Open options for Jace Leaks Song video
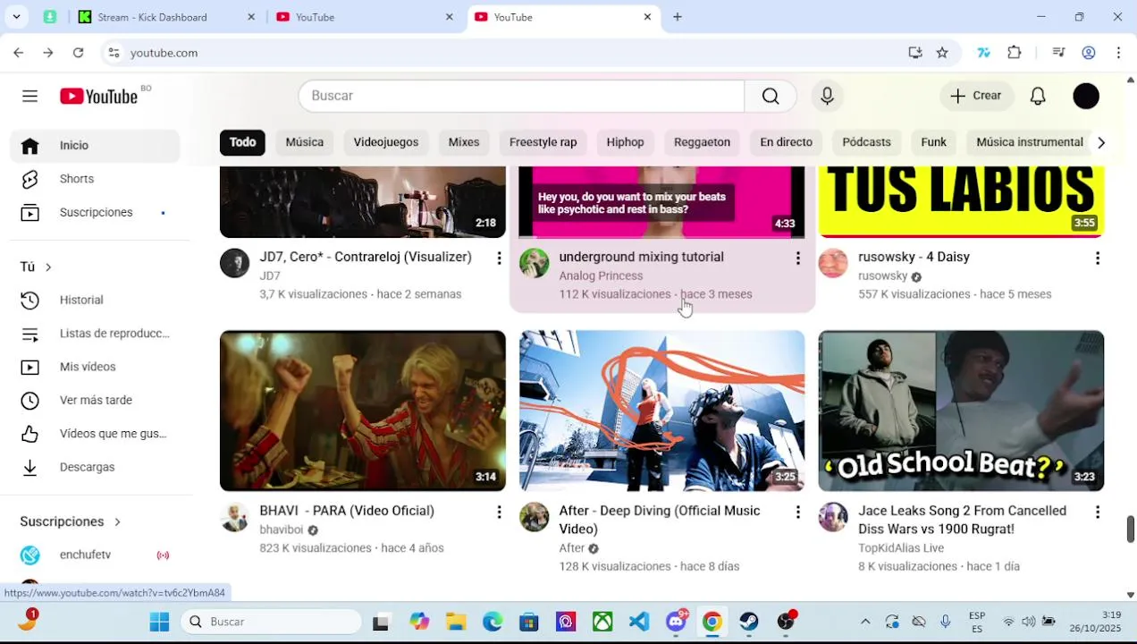Viewport: 1137px width, 644px height. pos(1098,513)
